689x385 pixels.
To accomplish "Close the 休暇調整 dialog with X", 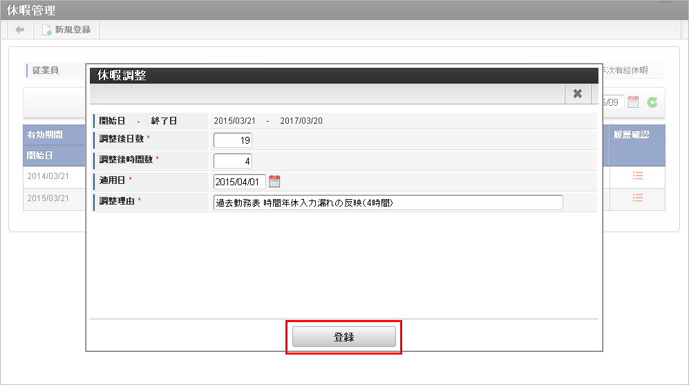I will 577,93.
